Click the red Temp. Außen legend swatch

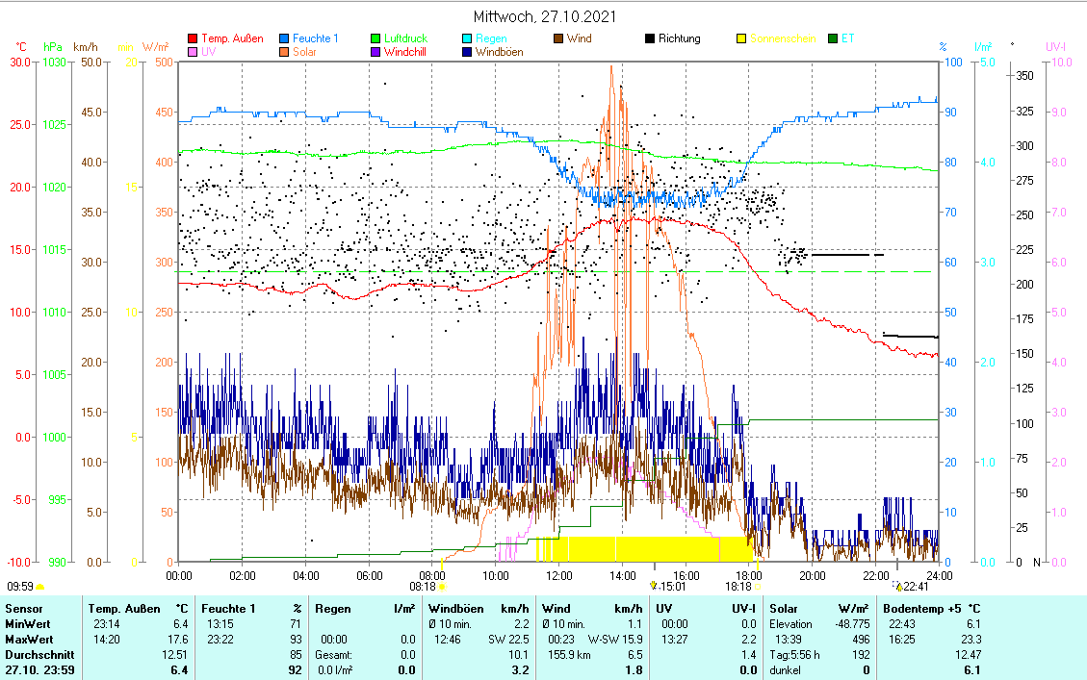(x=193, y=39)
